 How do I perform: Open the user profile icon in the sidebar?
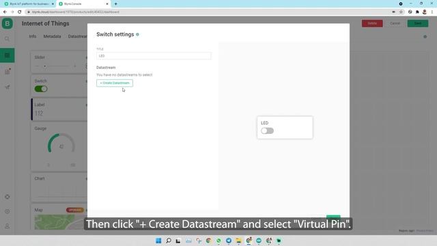click(x=8, y=226)
